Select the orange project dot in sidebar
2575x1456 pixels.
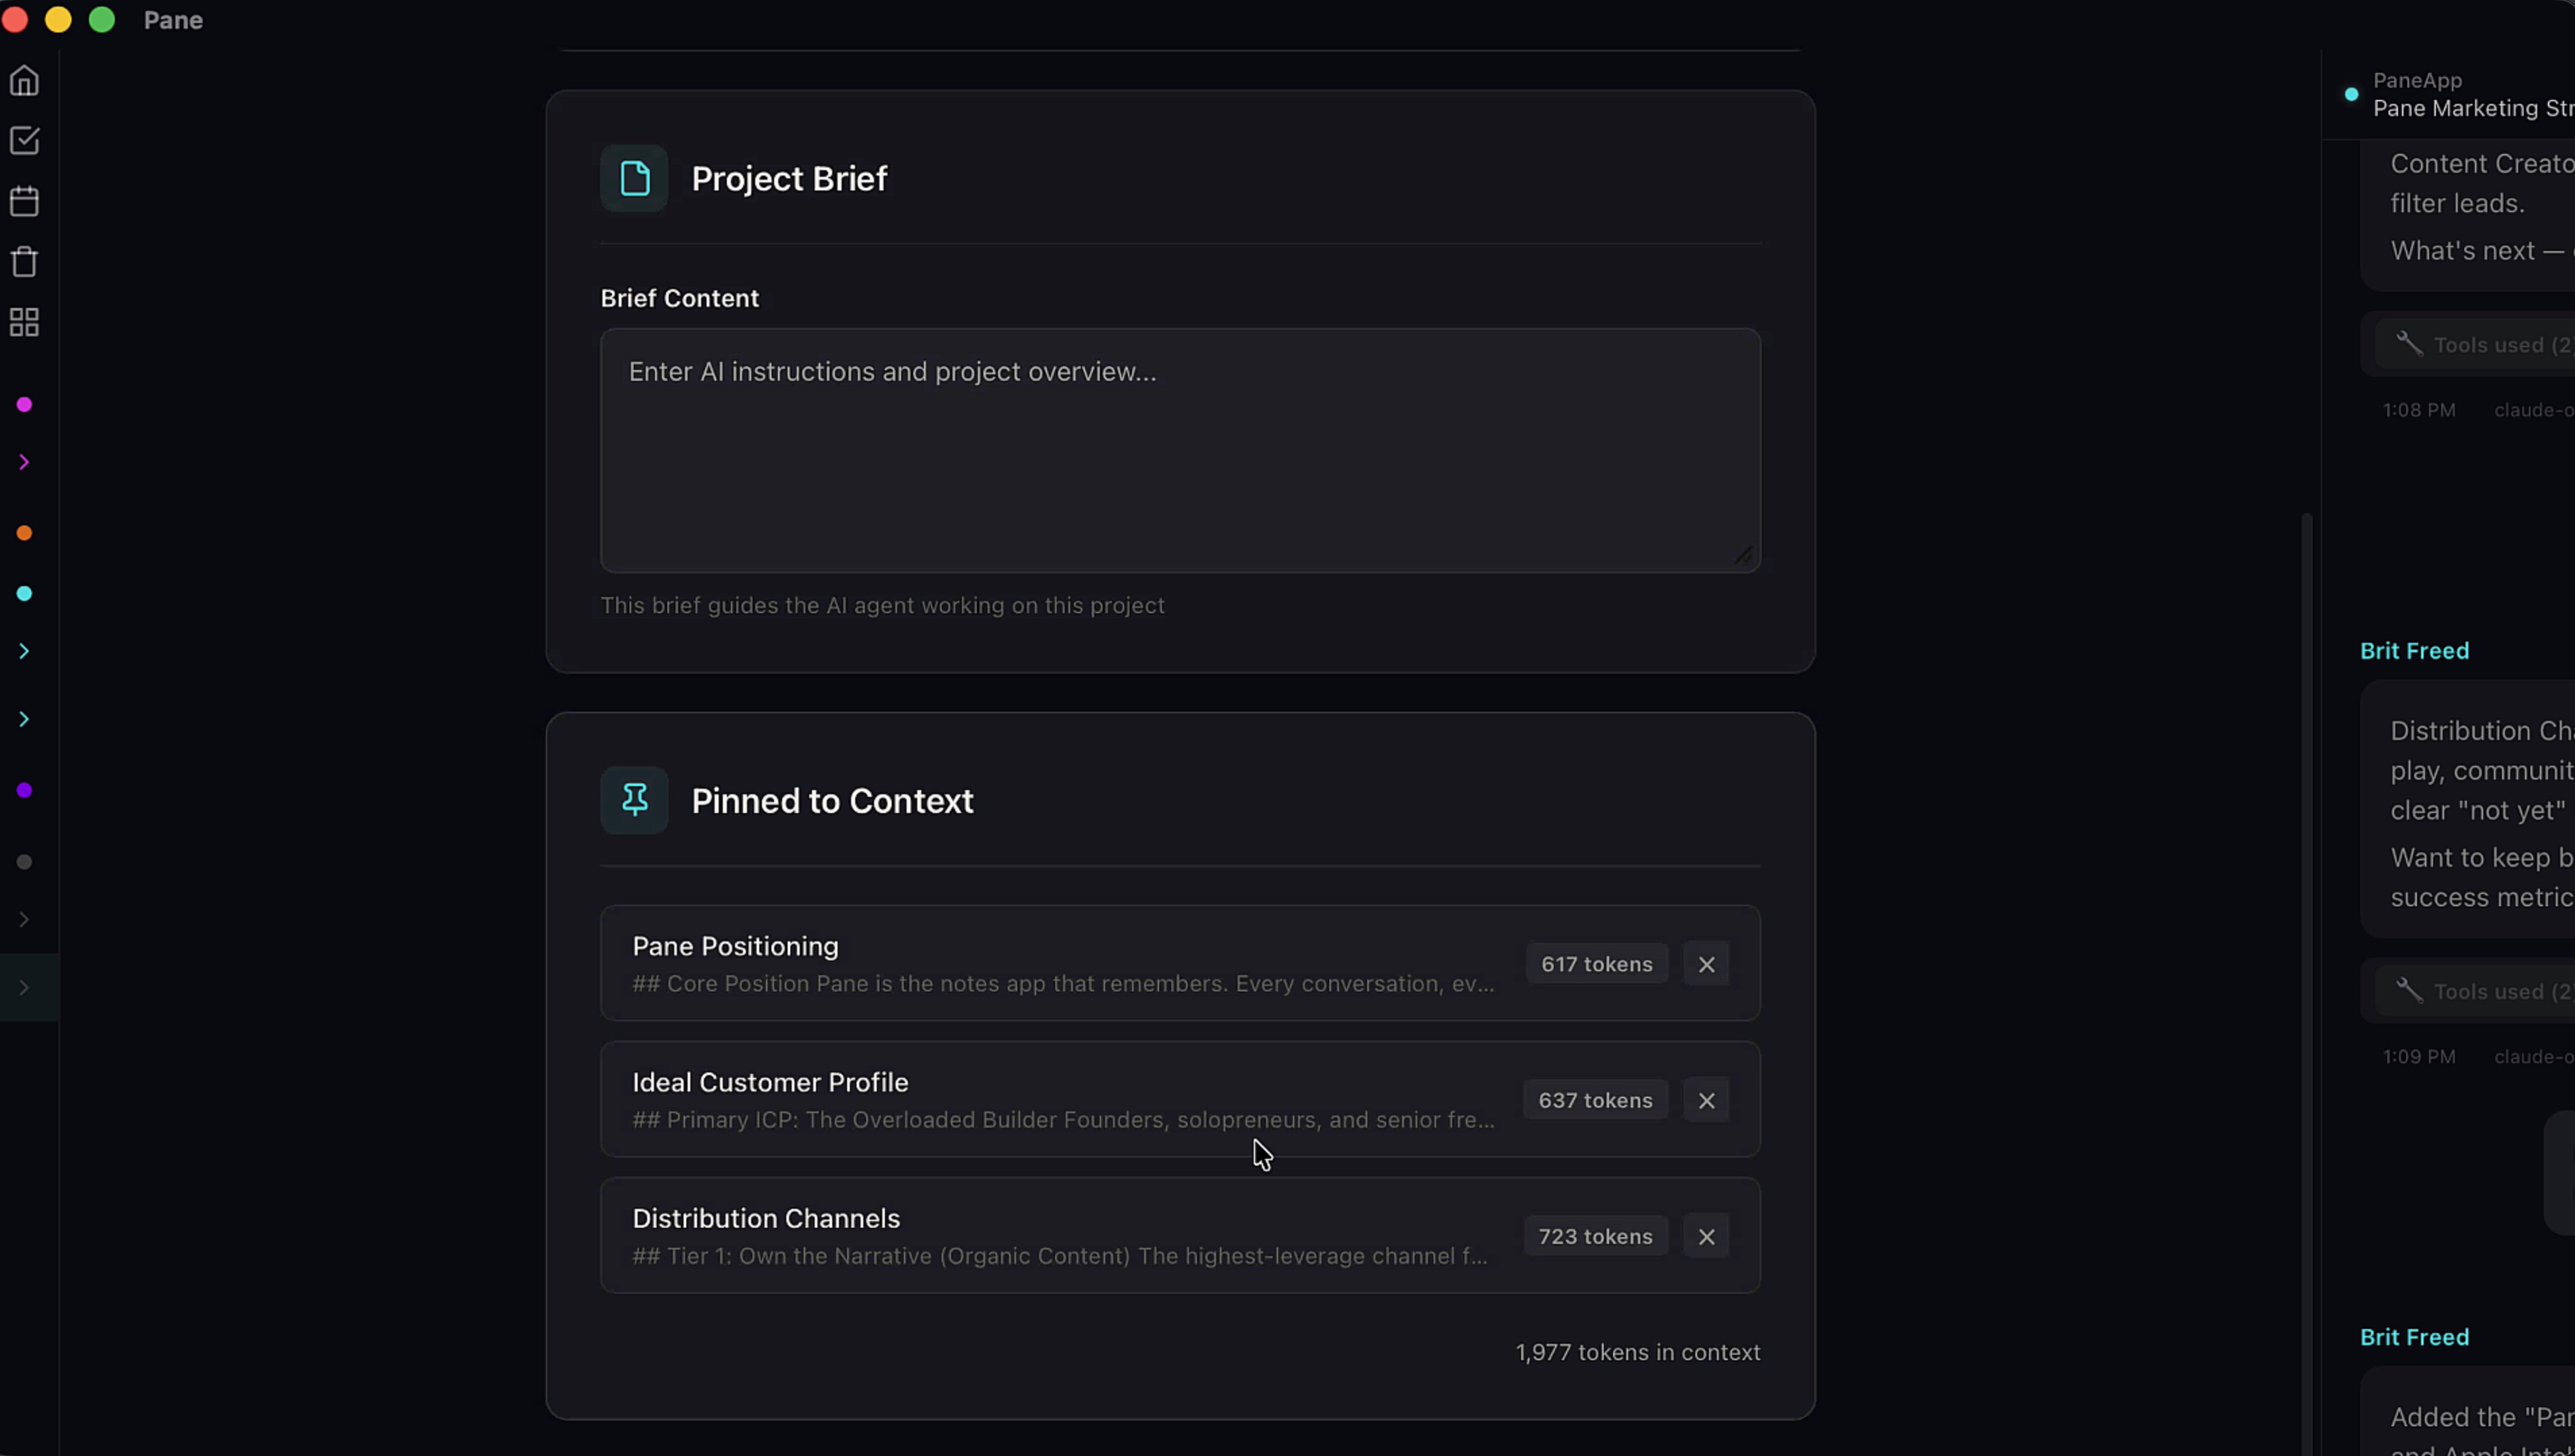tap(24, 533)
